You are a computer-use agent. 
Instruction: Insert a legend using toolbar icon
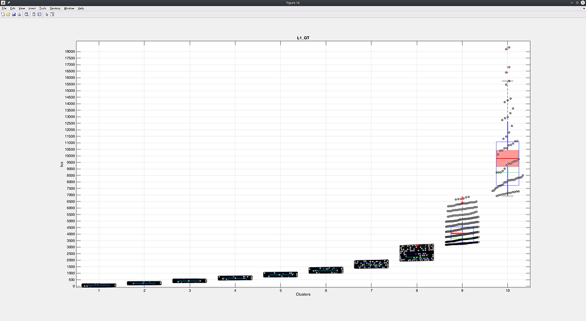(x=39, y=14)
